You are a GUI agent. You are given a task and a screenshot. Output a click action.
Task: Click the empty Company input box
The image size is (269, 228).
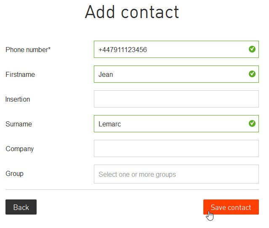click(x=176, y=148)
